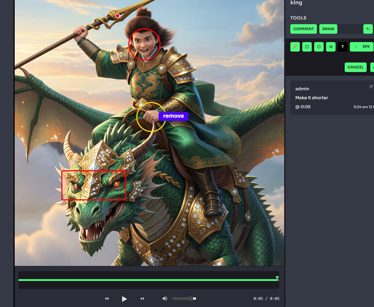
Task: Click the timeline playhead marker
Action: [278, 278]
